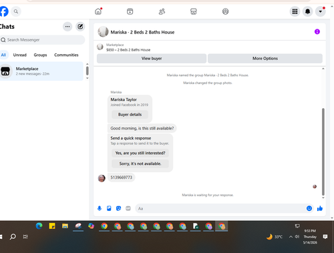Open Copilot icon in taskbar
The image size is (334, 253).
[91, 226]
